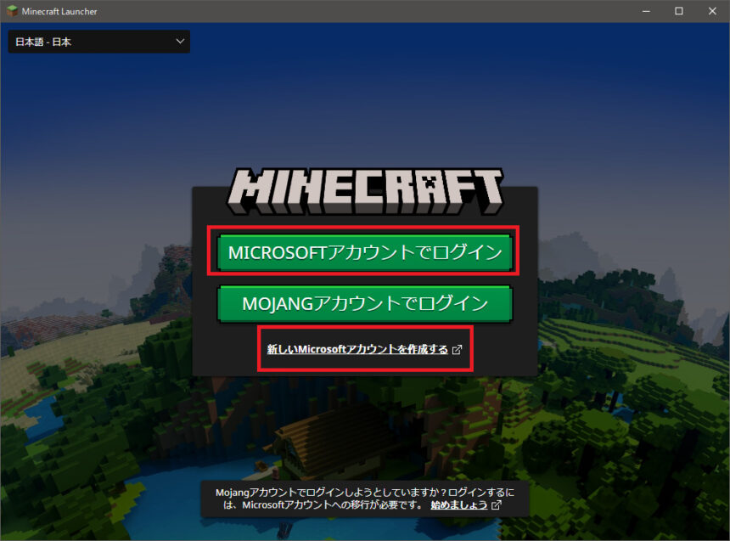Open the 始めましょう migration link
The width and height of the screenshot is (730, 541).
(x=458, y=504)
